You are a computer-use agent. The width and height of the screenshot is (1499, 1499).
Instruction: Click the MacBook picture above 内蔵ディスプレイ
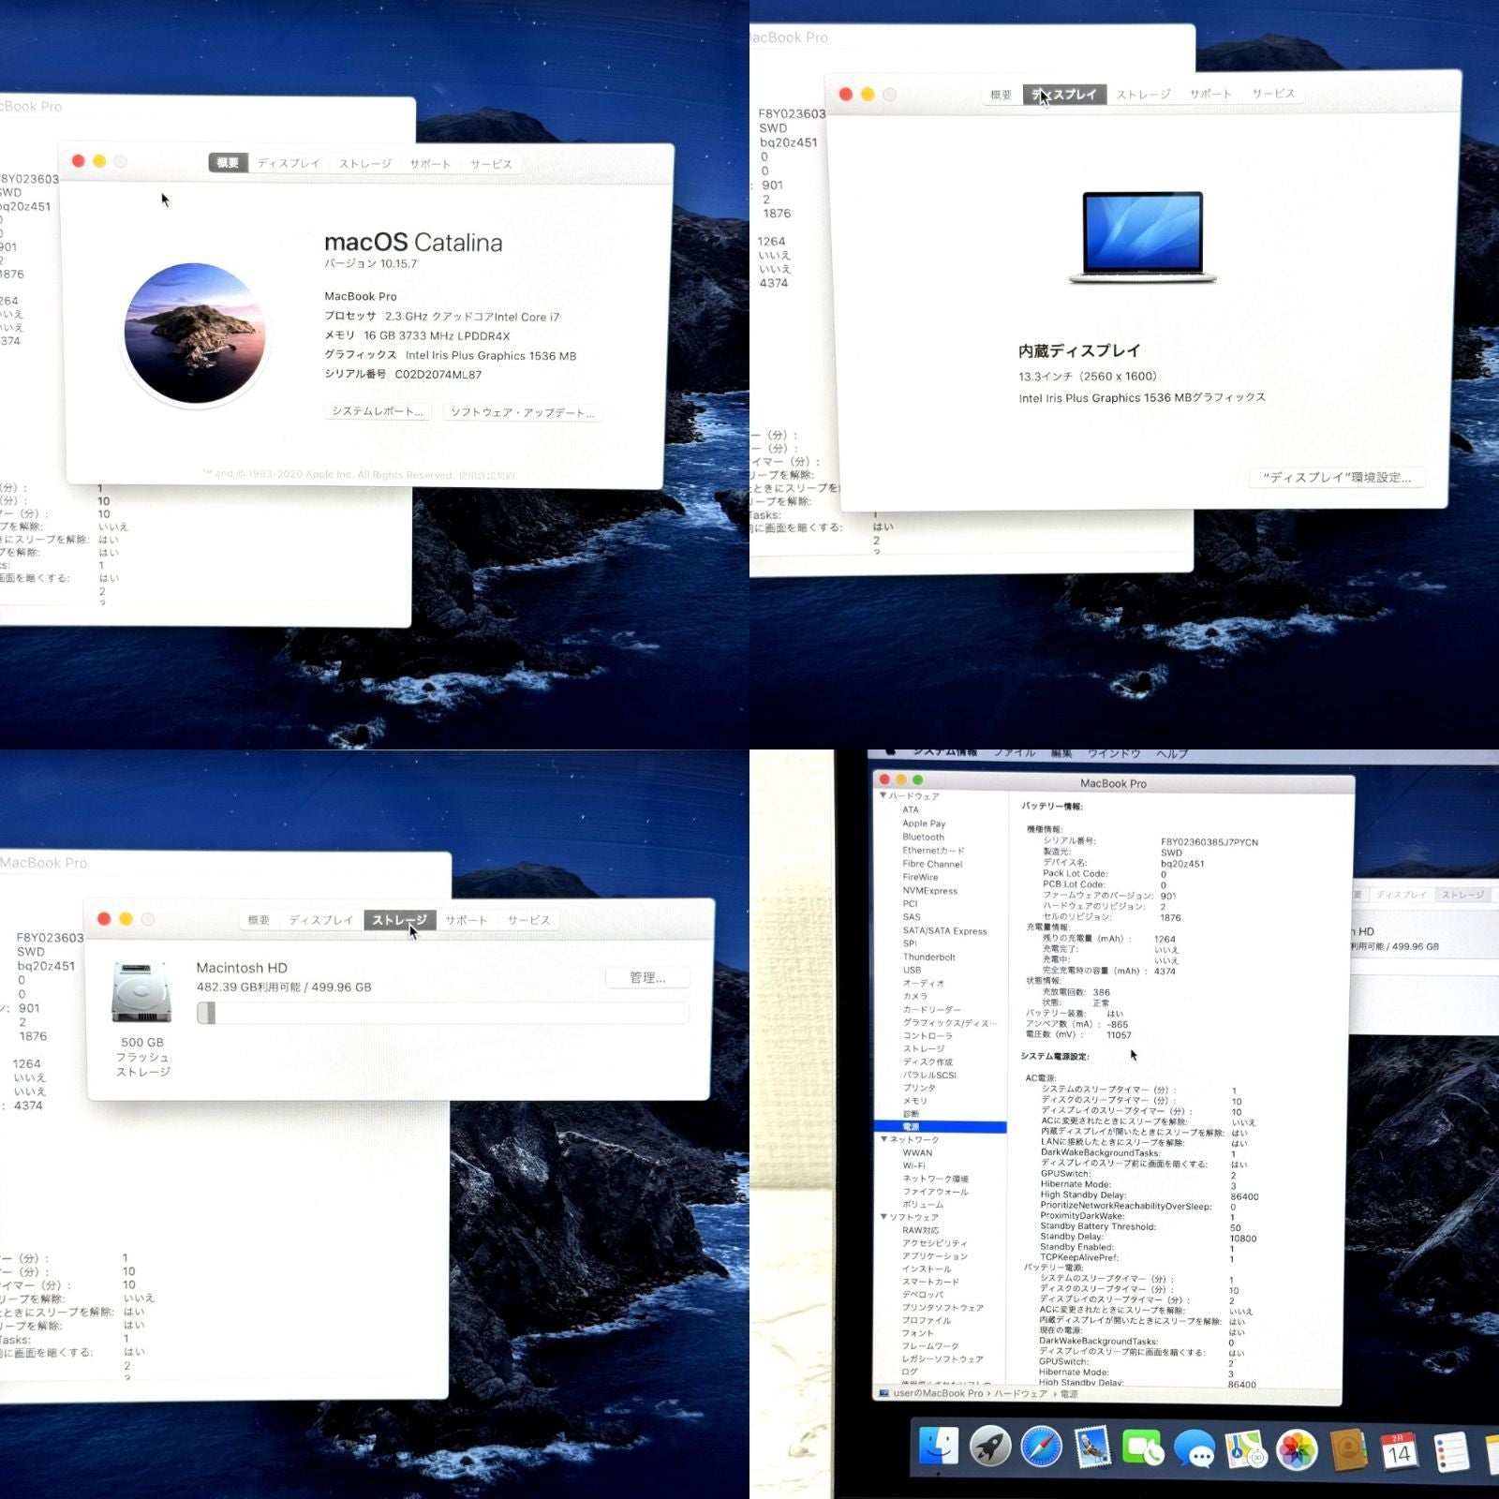1142,237
